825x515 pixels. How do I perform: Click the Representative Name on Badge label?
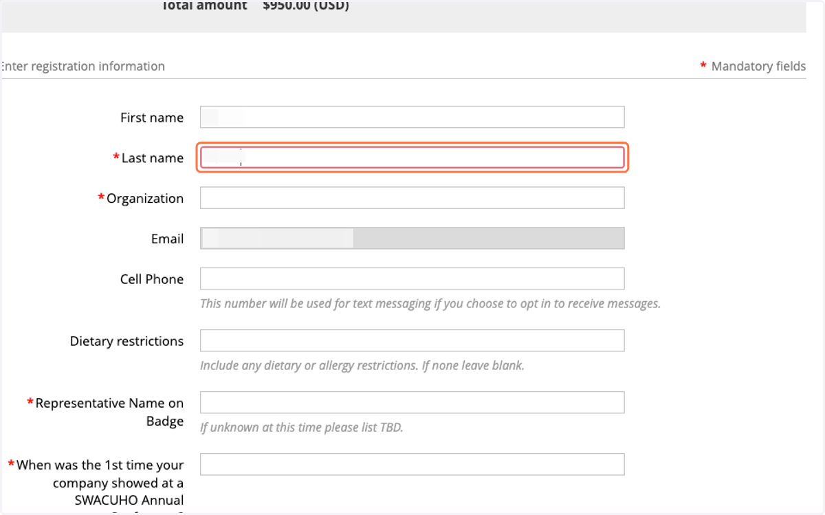[109, 412]
